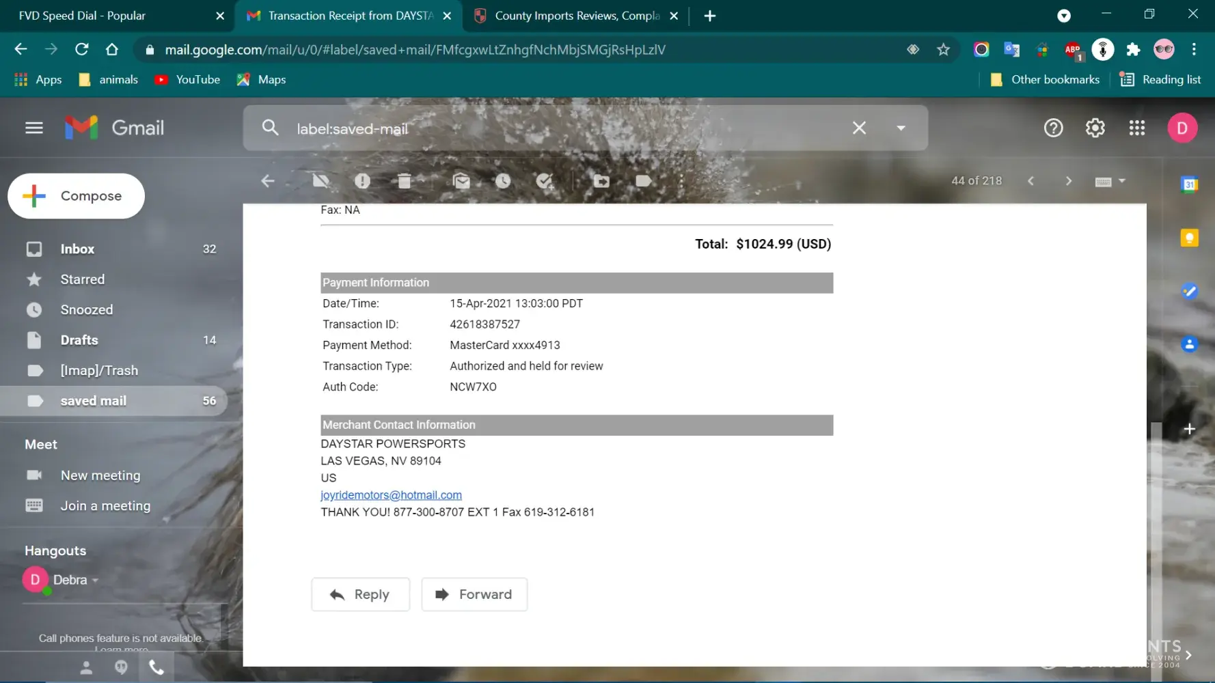The width and height of the screenshot is (1215, 683).
Task: Click the Reply button
Action: click(x=360, y=594)
